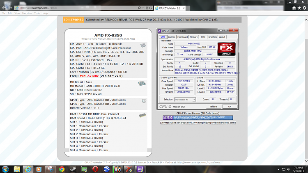This screenshot has height=173, width=308.
Task: Switch to the SPD tab in CPU-Z
Action: 203,37
